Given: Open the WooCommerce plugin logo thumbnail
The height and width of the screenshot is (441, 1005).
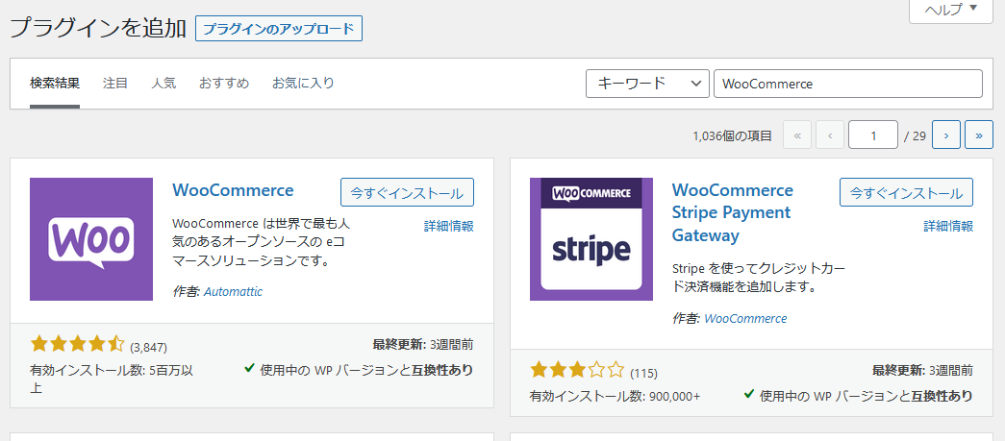Looking at the screenshot, I should point(91,238).
